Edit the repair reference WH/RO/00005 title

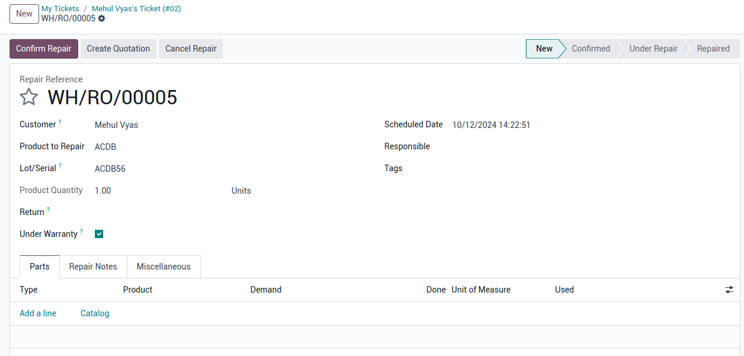(x=112, y=97)
